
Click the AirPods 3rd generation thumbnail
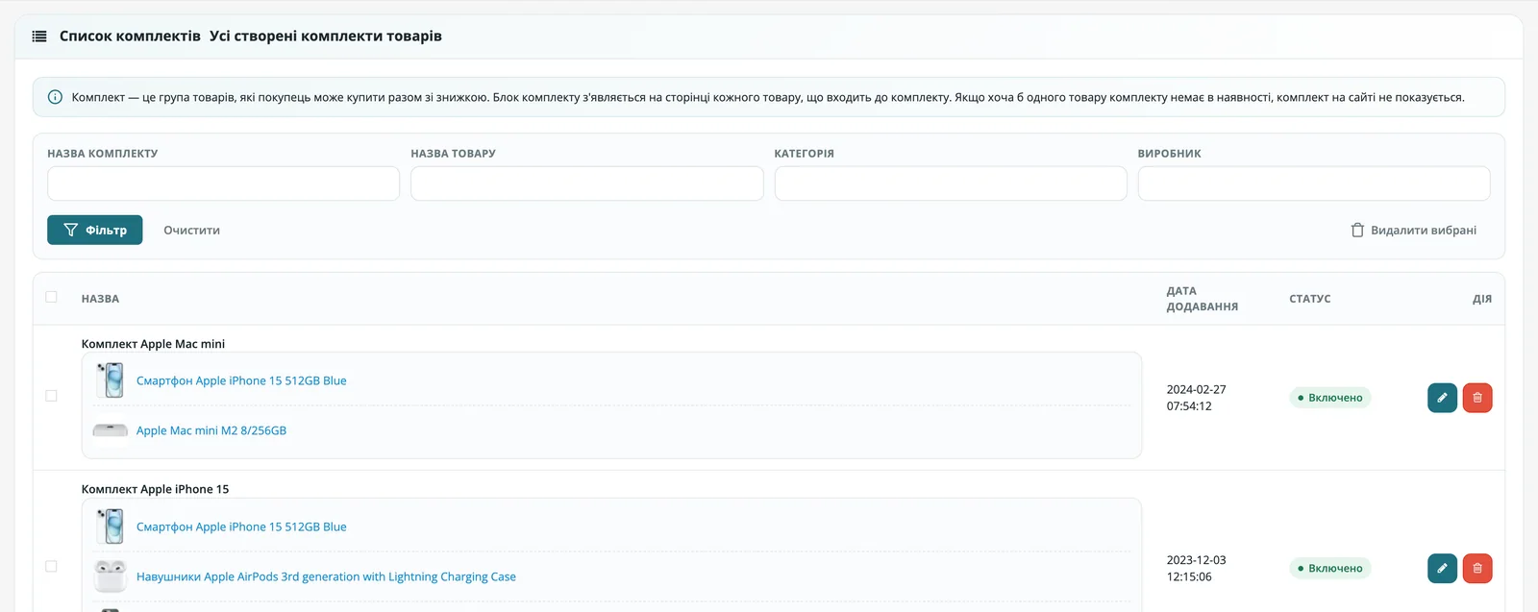111,576
